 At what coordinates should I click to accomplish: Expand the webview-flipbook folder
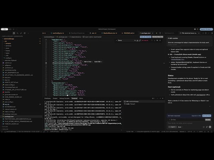pos(21,60)
